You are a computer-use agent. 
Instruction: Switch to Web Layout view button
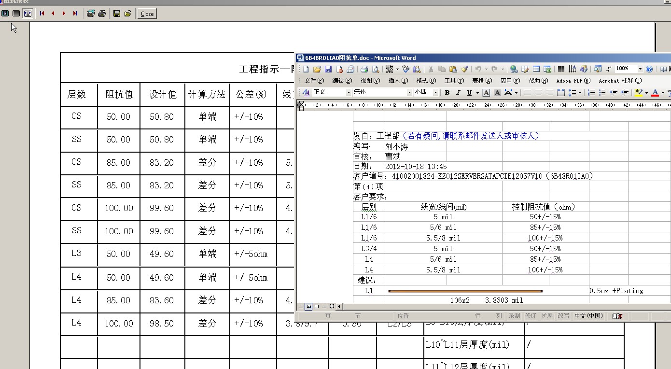point(308,306)
